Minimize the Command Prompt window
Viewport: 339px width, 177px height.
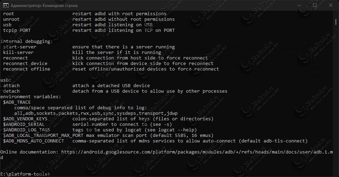299,6
